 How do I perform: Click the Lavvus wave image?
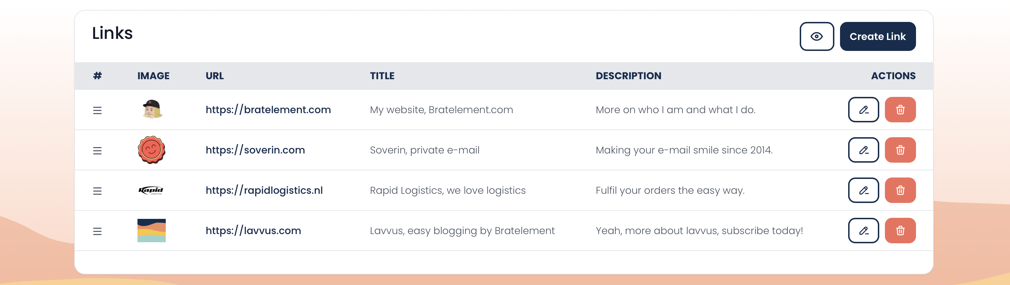point(151,231)
